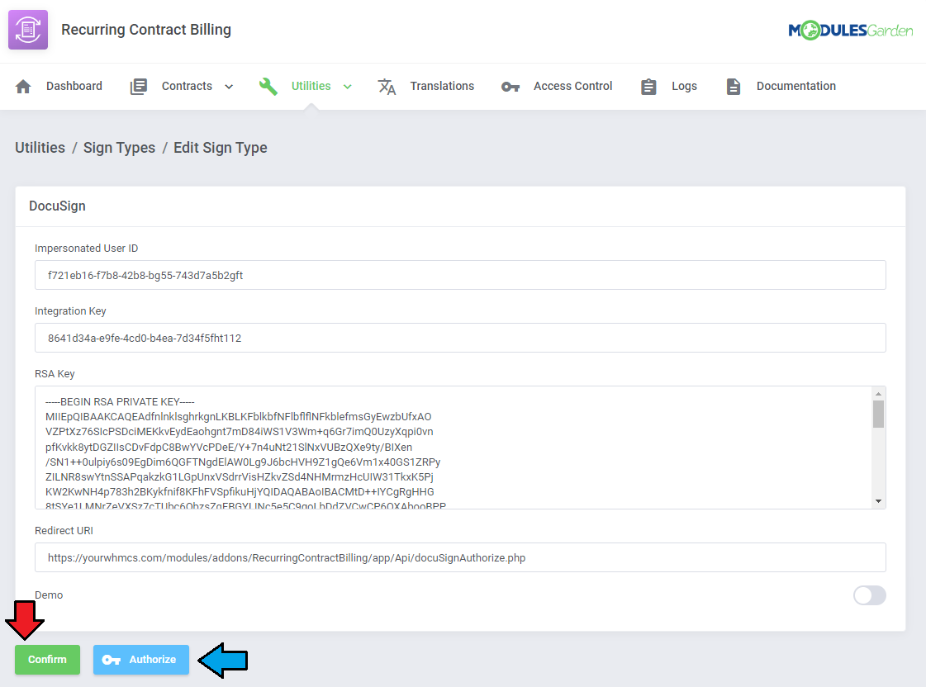Click the Utilities wrench icon
Image resolution: width=926 pixels, height=687 pixels.
(x=268, y=87)
